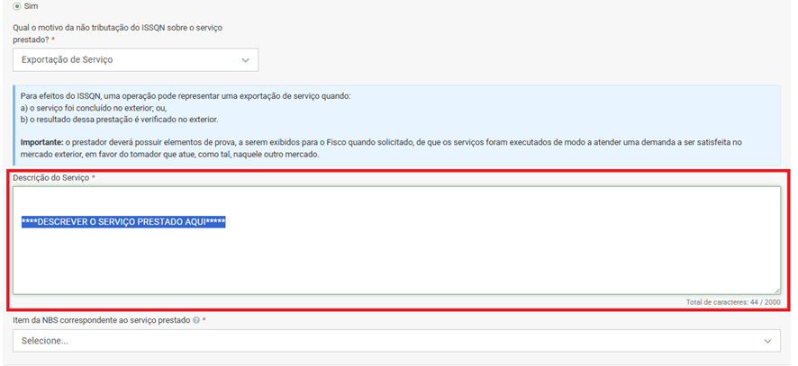This screenshot has height=366, width=798.
Task: Click the "Qual o motivo da não tributação" label
Action: pos(117,28)
